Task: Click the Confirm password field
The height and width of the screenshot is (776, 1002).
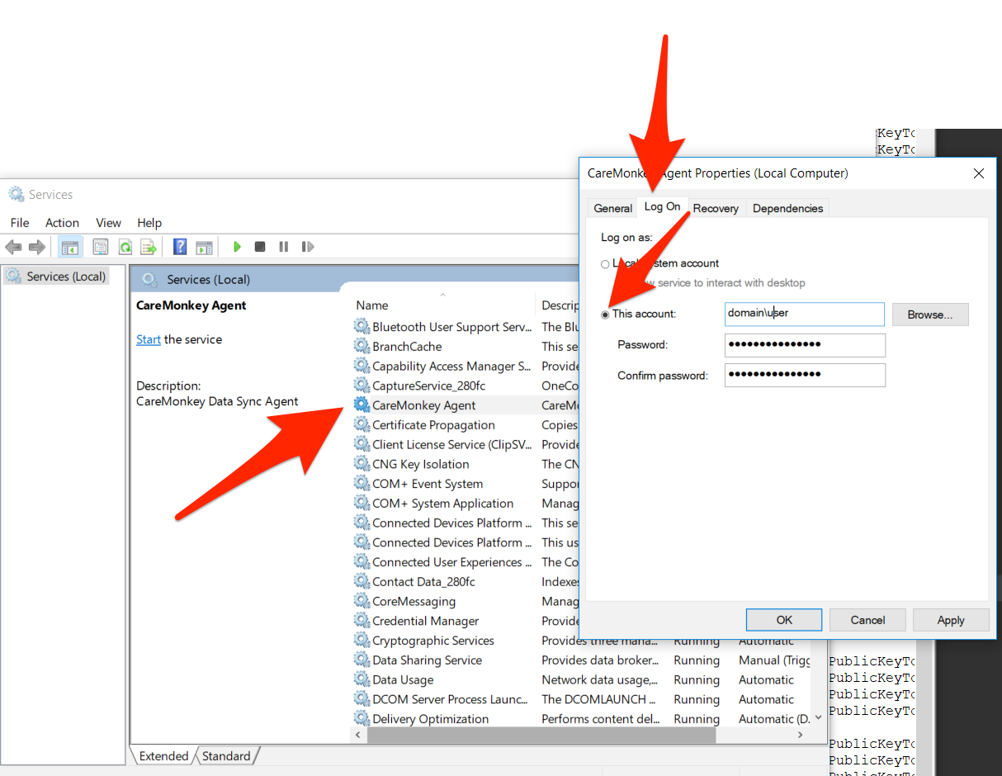Action: pyautogui.click(x=805, y=376)
